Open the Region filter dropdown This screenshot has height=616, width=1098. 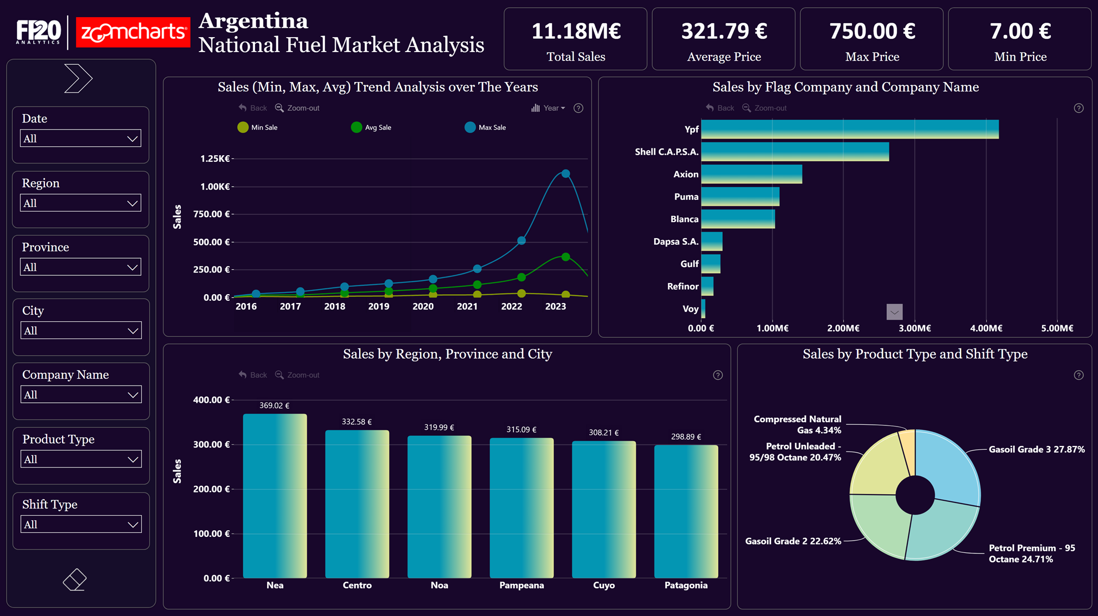click(x=81, y=203)
